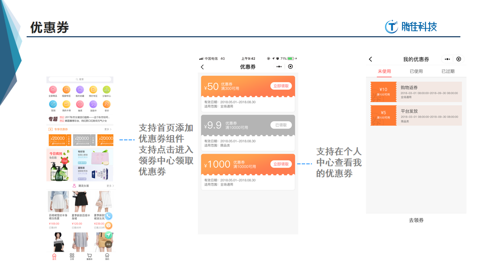Open the ¥120.00 black skirt product
Screen dimensions: 487x274
pos(81,210)
